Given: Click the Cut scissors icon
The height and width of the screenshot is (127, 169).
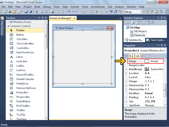Looking at the screenshot, I should click(37, 12).
